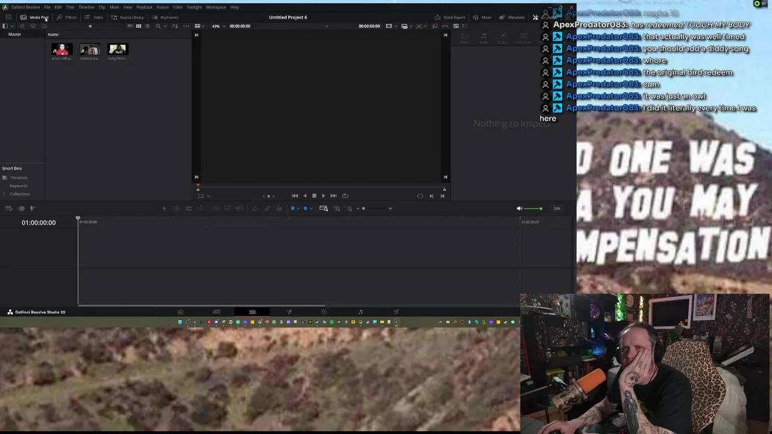Switch to the Deliver page
Viewport: 772px width, 434px height.
click(x=396, y=312)
